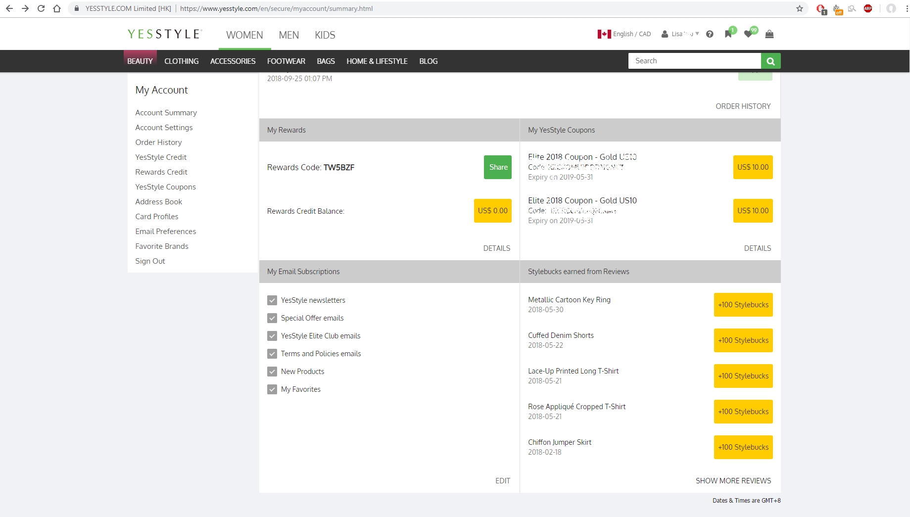Expand the Lisa account dropdown

(680, 34)
